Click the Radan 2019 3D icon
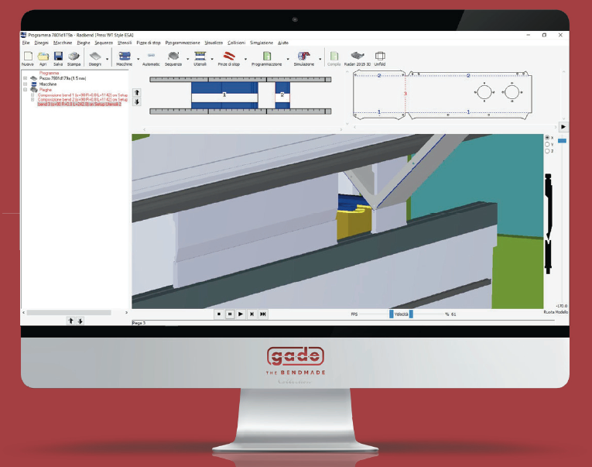 click(x=358, y=57)
